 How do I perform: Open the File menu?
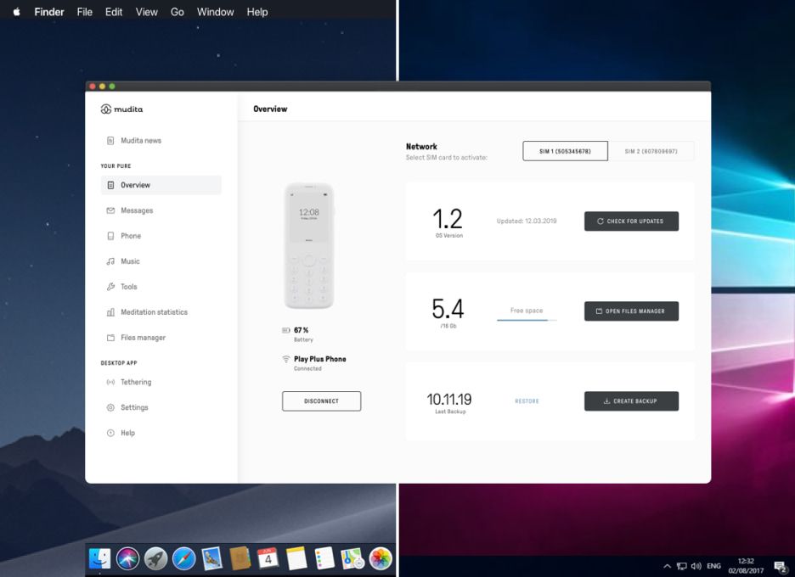tap(85, 12)
